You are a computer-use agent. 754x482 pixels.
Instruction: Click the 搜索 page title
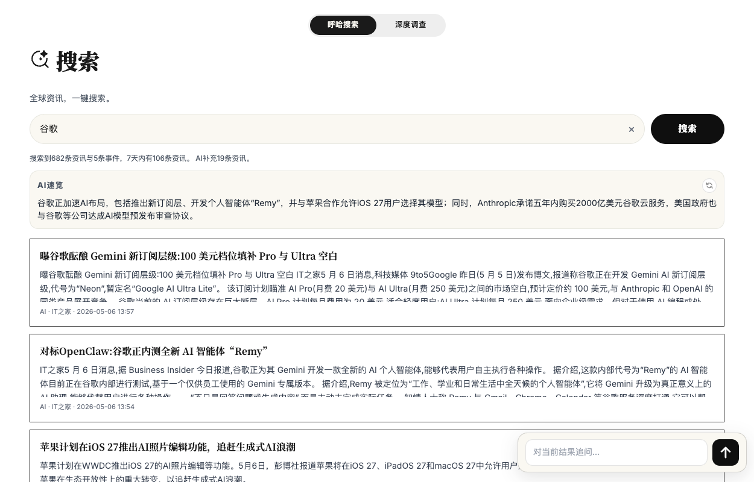coord(77,61)
